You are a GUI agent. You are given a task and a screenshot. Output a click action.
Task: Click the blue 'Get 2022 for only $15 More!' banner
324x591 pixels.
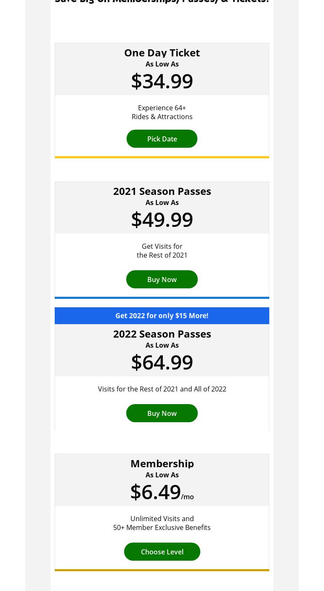coord(162,316)
